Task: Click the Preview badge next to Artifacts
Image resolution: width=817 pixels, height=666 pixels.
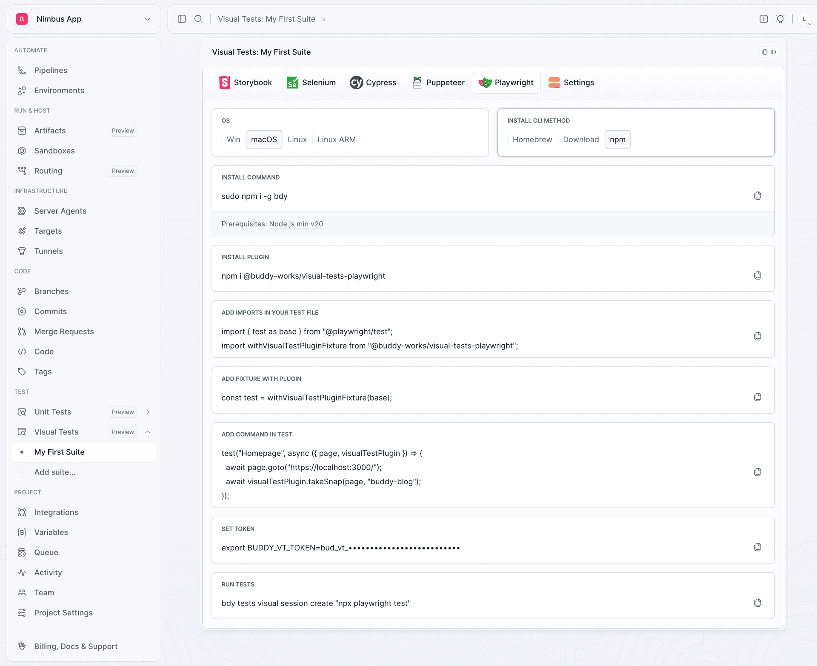Action: tap(123, 131)
